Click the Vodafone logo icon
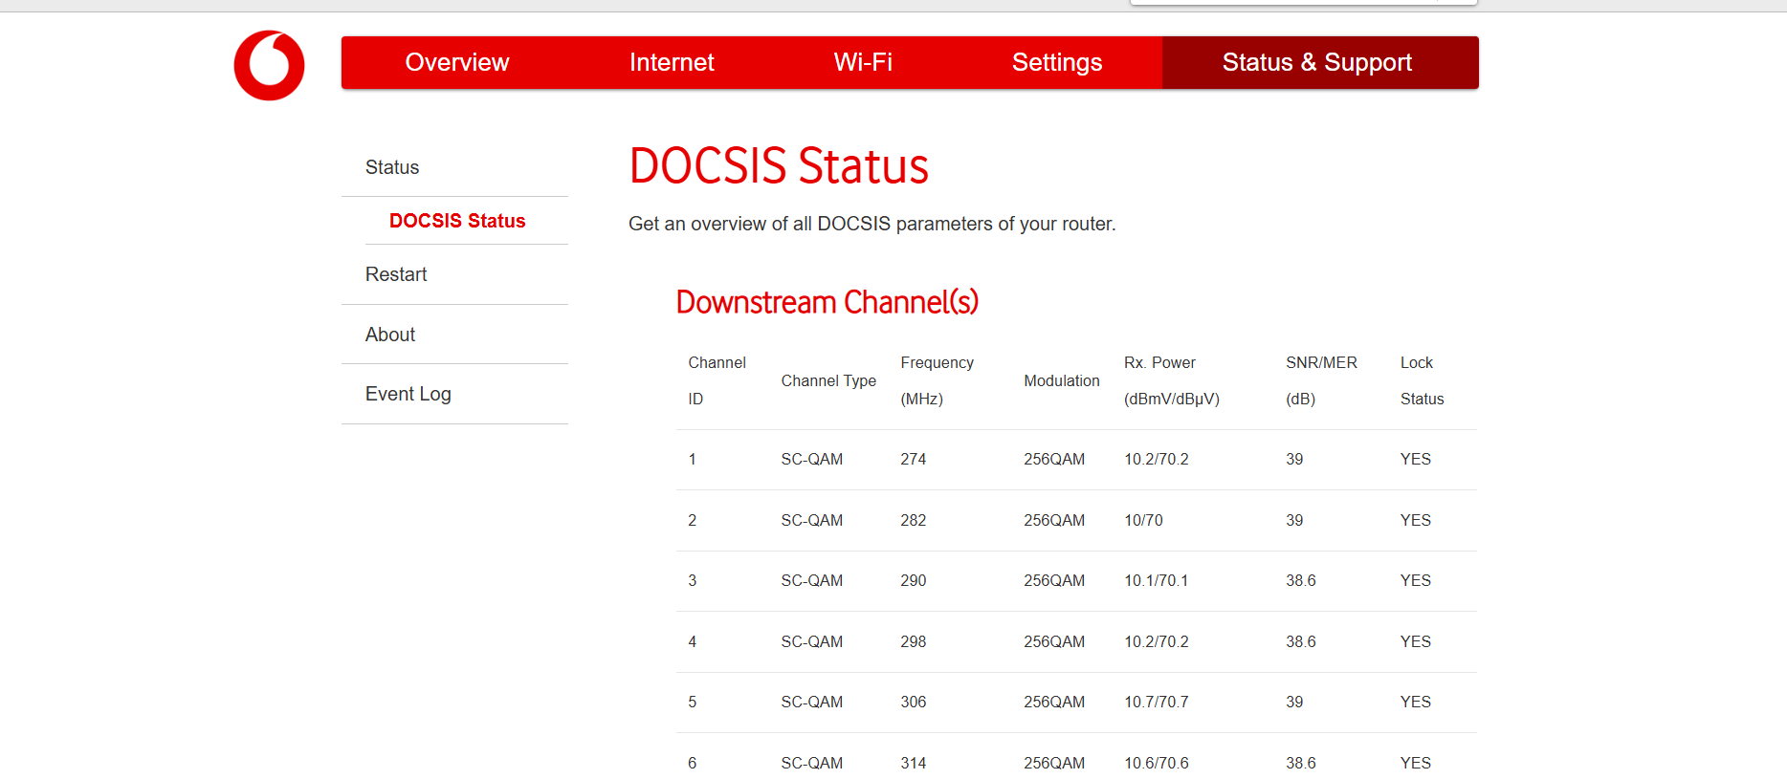Image resolution: width=1787 pixels, height=779 pixels. [269, 65]
